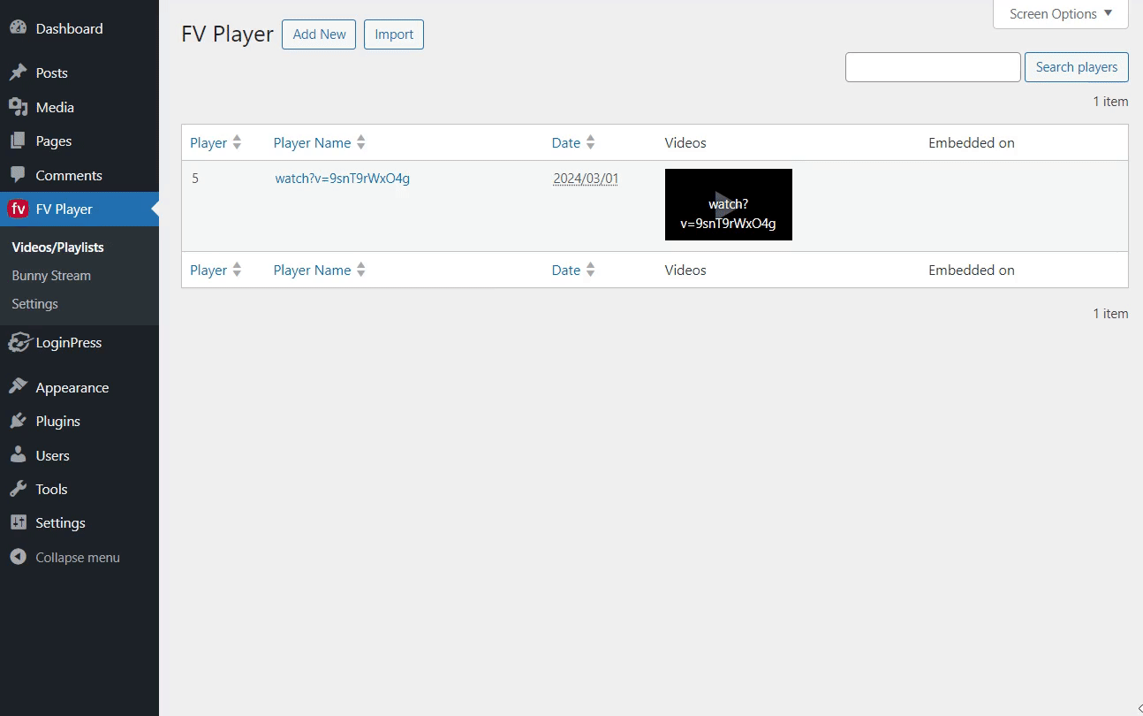Click sort arrows beside bottom Date header
Viewport: 1143px width, 716px height.
click(x=590, y=270)
